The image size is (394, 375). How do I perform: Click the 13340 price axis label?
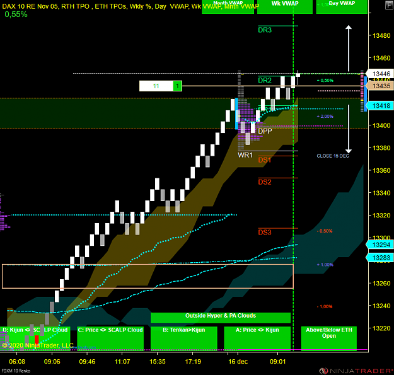coord(381,193)
